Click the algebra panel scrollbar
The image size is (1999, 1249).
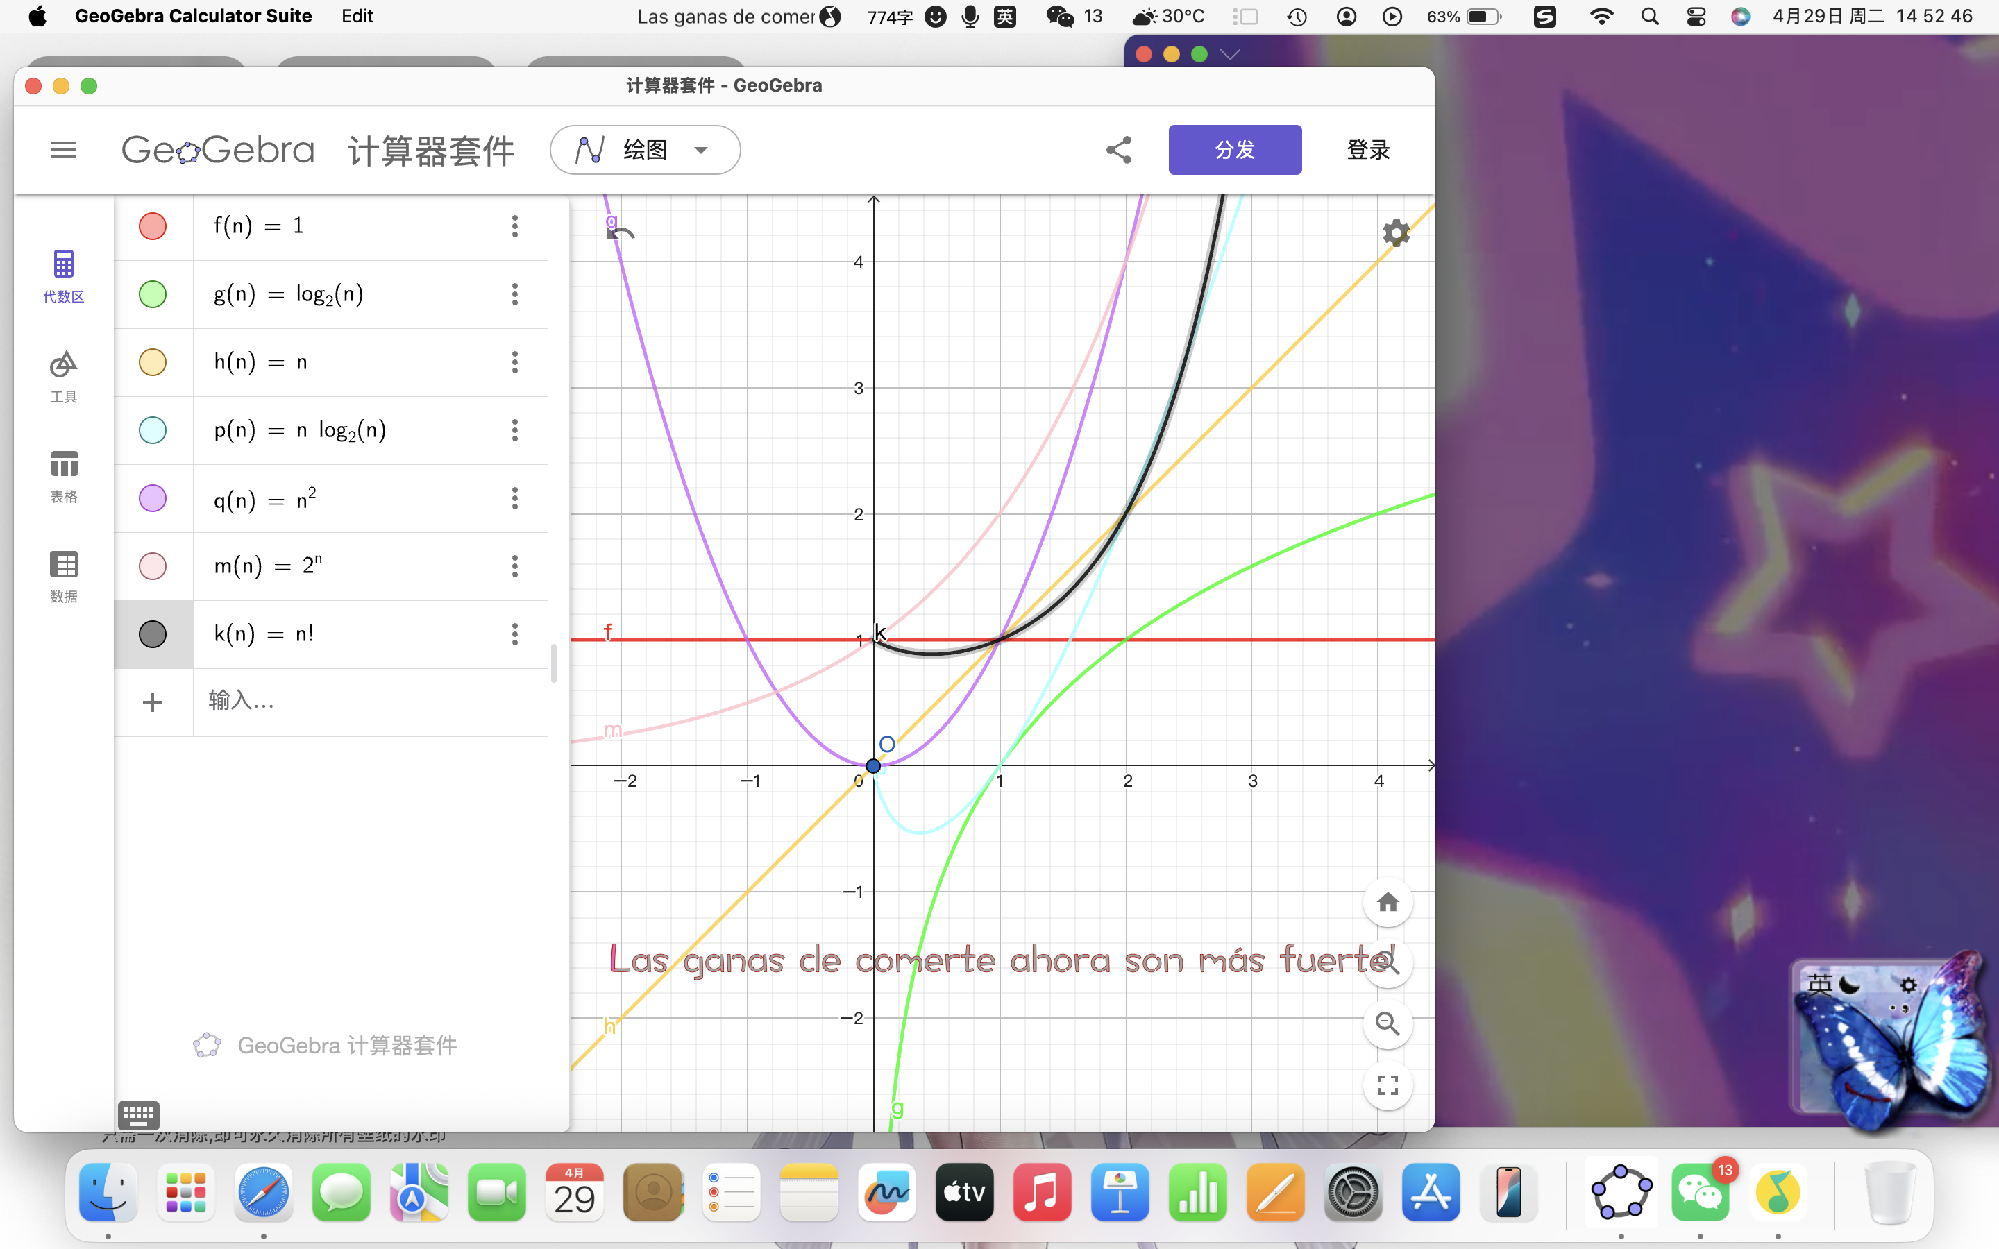point(553,663)
